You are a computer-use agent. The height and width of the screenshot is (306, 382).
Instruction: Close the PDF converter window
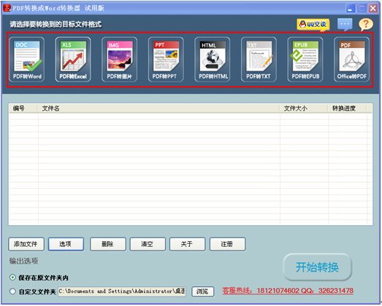click(373, 9)
